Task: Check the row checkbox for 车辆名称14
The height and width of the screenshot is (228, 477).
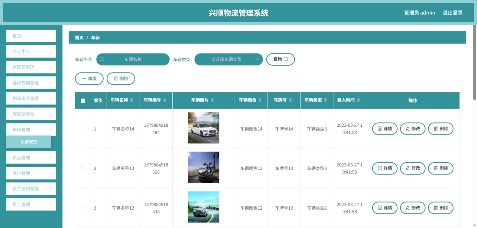Action: pos(82,129)
